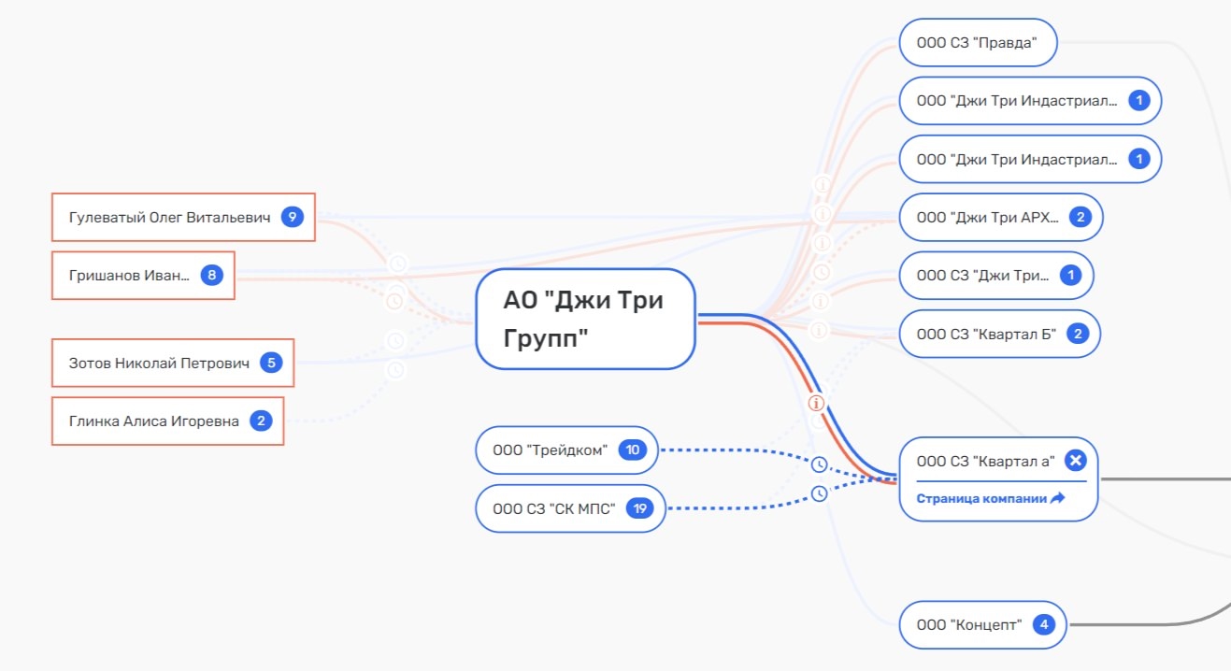This screenshot has width=1231, height=671.
Task: Expand badge 2 on ООО "Джи Три АРХ" node
Action: [x=1080, y=218]
